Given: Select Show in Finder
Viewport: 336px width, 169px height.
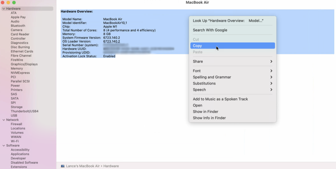Looking at the screenshot, I should (x=233, y=112).
